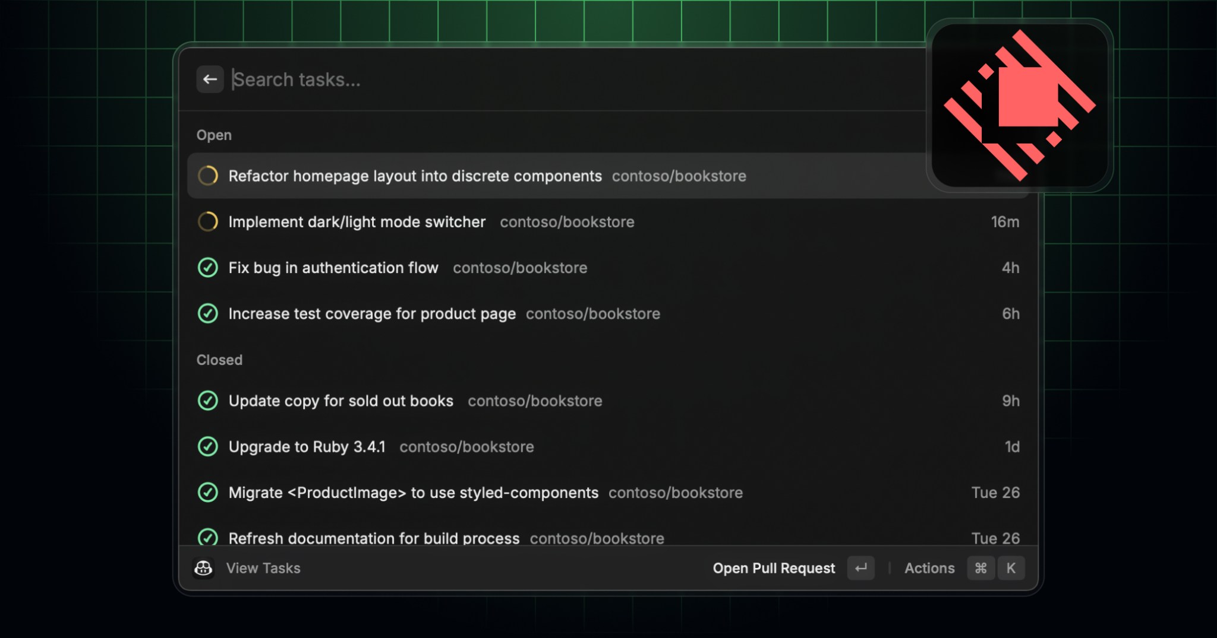Click the back arrow next to the search field

[210, 79]
